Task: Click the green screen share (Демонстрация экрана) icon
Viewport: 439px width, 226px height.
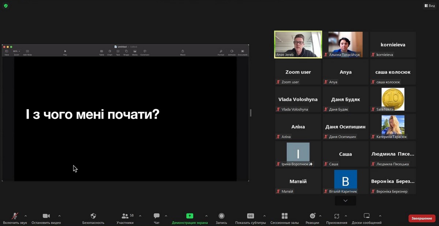Action: [190, 216]
